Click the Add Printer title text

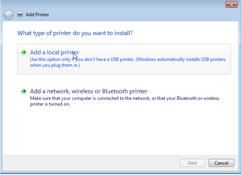(37, 15)
